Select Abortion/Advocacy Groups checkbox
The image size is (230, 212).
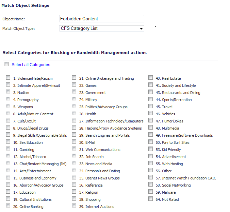click(x=8, y=185)
